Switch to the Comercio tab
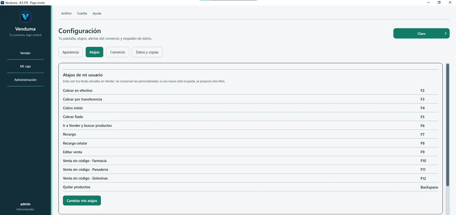Viewport: 456px width, 215px height. pyautogui.click(x=118, y=52)
